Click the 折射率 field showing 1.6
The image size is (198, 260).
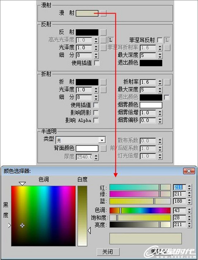[x=148, y=82]
